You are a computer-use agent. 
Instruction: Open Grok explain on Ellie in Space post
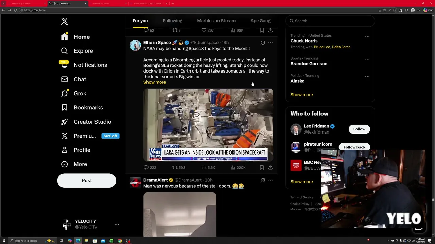tap(263, 43)
